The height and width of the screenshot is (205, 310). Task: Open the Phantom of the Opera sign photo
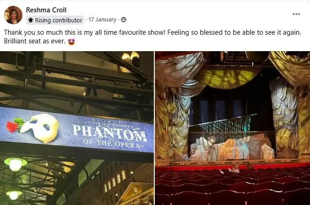[x=77, y=128]
